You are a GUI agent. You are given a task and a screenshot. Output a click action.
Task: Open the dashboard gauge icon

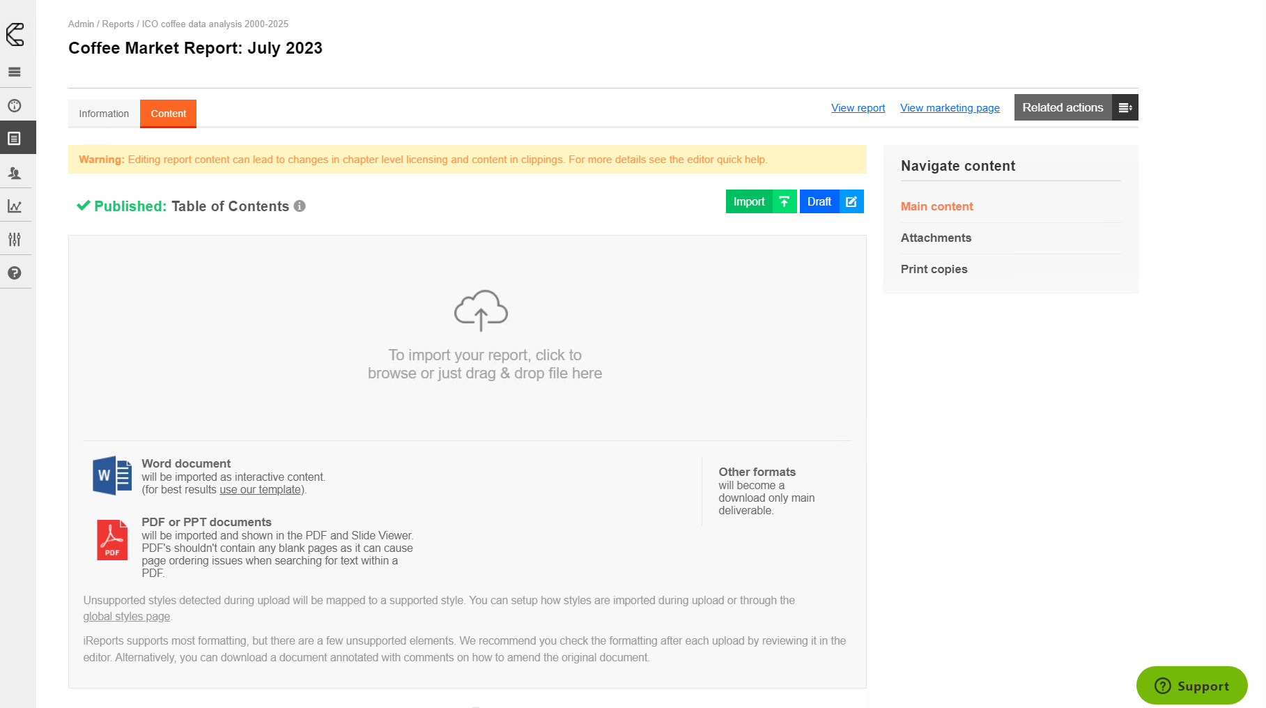click(x=15, y=106)
